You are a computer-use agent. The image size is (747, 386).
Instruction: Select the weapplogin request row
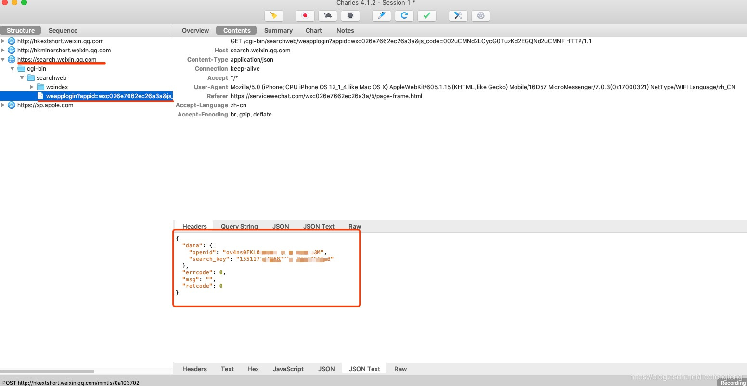[86, 96]
